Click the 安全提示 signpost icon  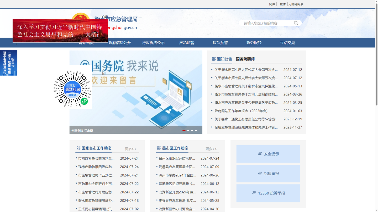[x=260, y=154]
